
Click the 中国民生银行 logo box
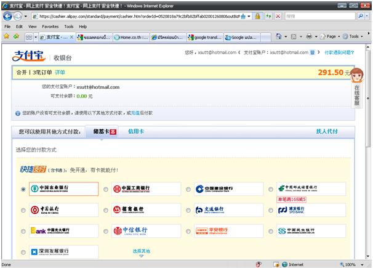click(x=311, y=231)
